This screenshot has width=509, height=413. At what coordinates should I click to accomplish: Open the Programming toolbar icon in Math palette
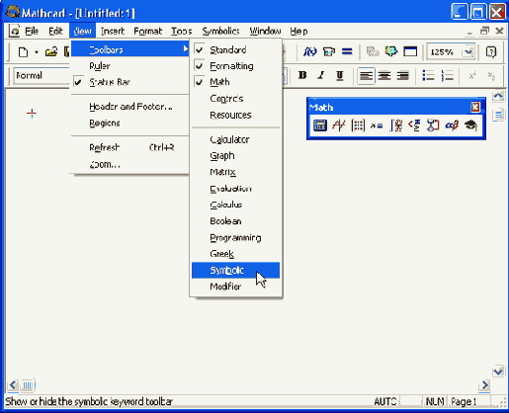point(433,125)
